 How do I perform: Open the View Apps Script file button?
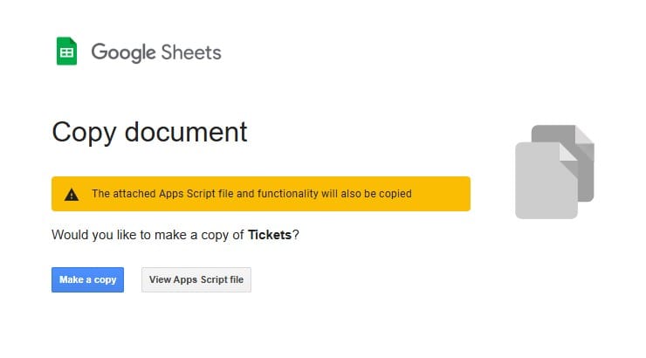pos(196,279)
